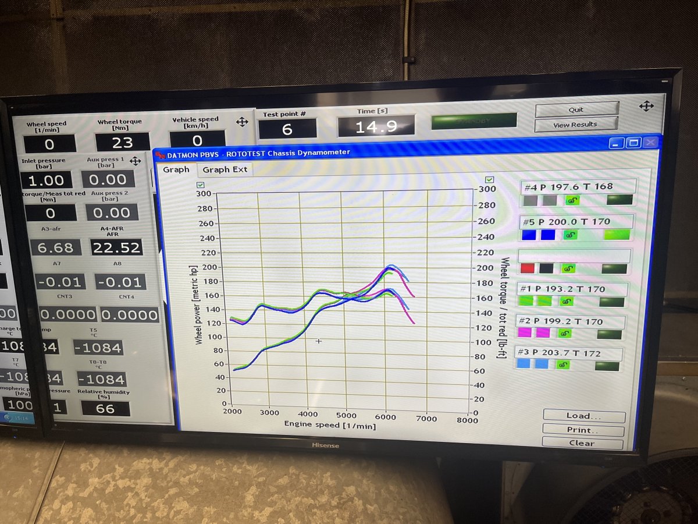
Task: Click the Test point # value field
Action: point(287,129)
